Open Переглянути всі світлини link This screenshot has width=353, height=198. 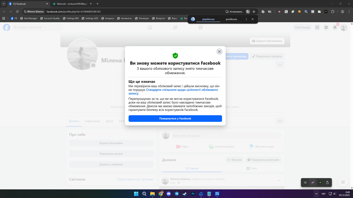pyautogui.click(x=135, y=179)
